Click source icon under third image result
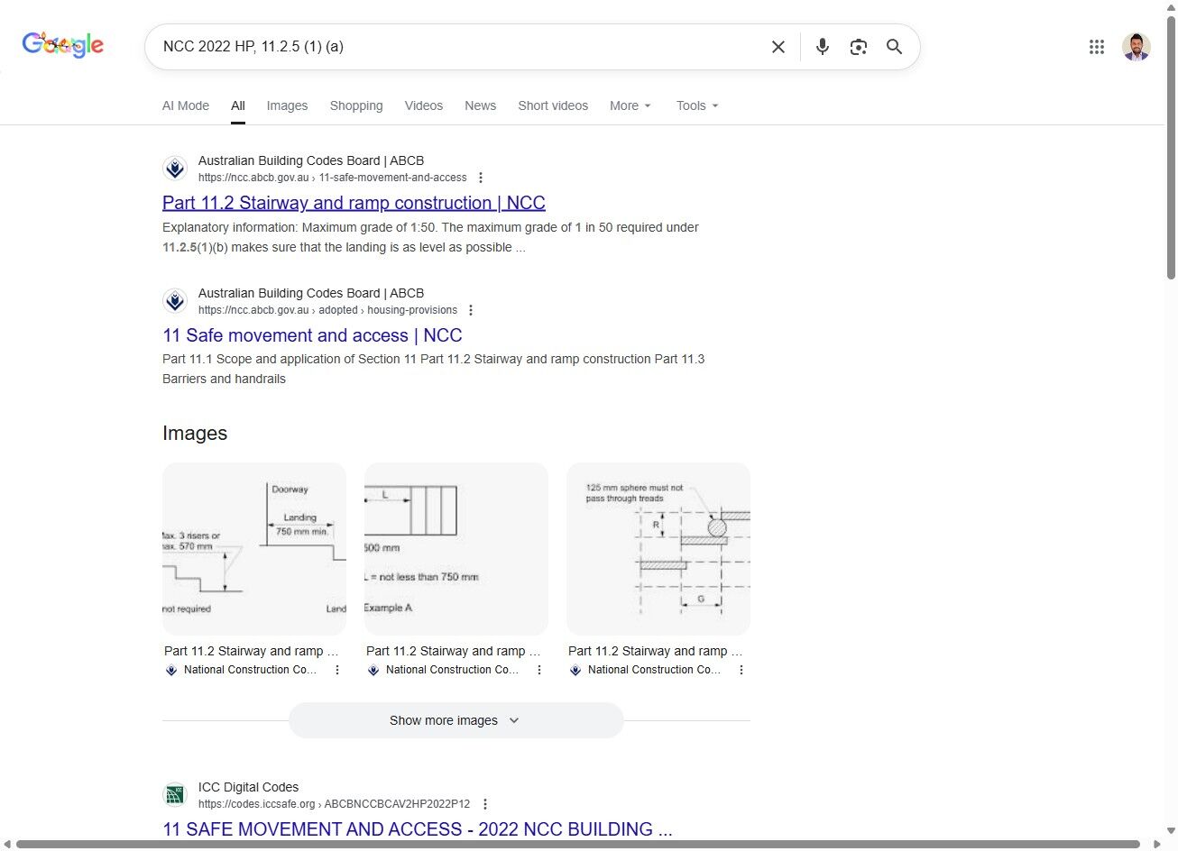This screenshot has height=851, width=1178. click(575, 670)
